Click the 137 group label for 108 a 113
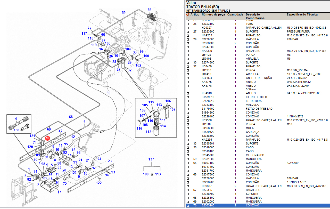 click(x=151, y=159)
